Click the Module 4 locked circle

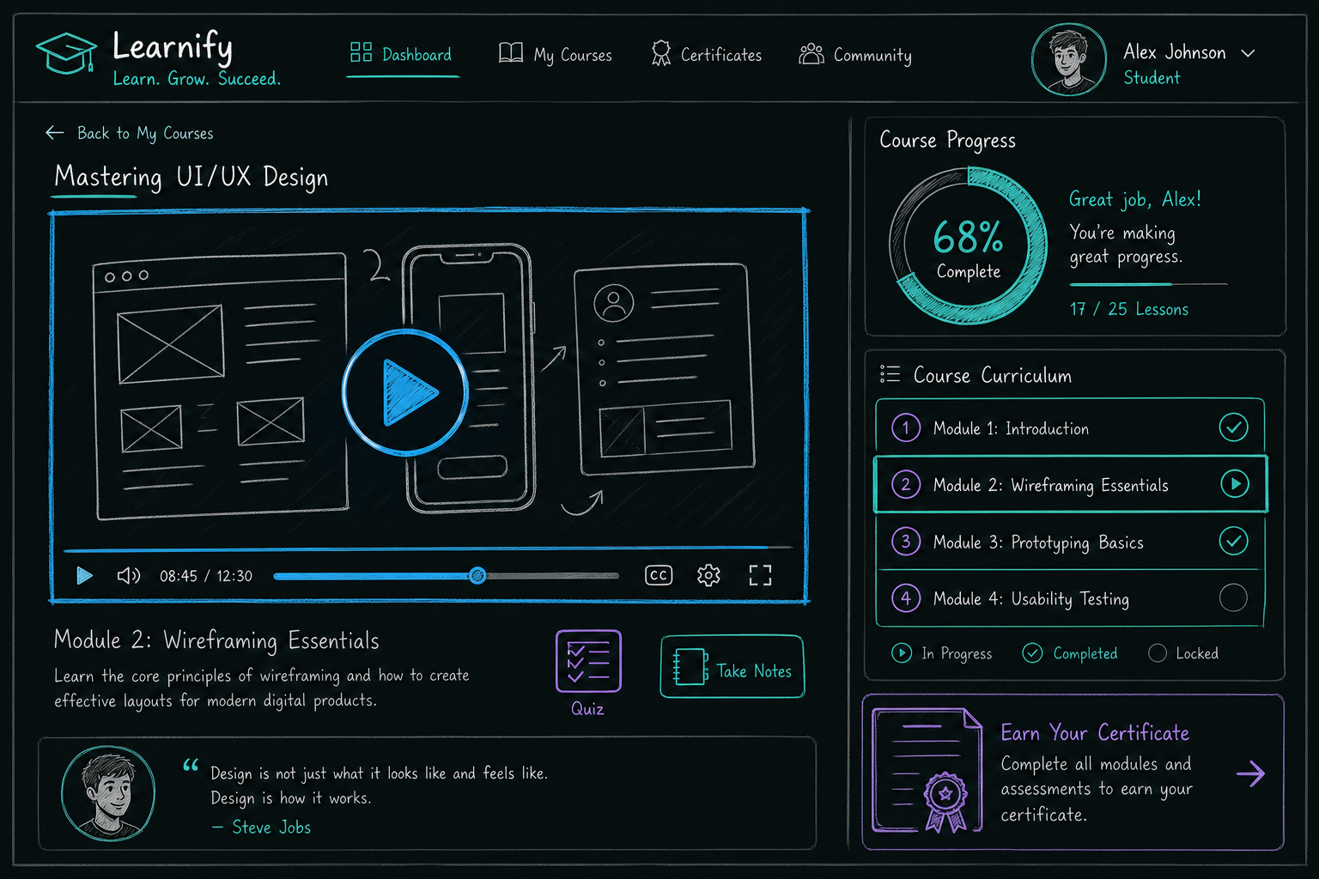1233,597
